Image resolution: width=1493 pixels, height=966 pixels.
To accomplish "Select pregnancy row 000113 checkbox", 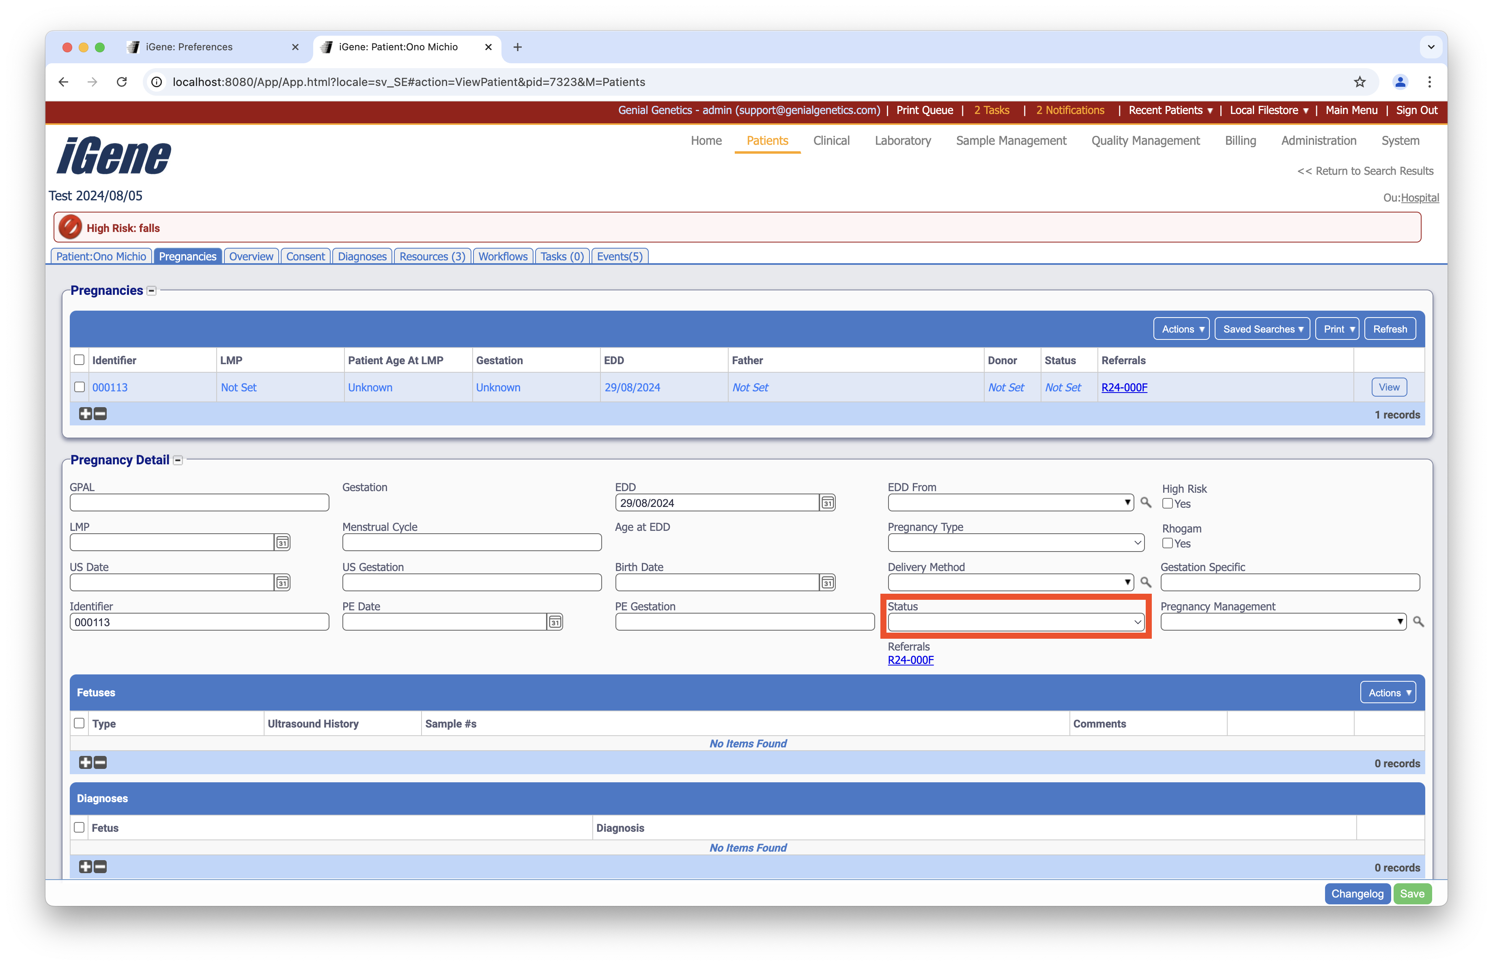I will coord(79,387).
